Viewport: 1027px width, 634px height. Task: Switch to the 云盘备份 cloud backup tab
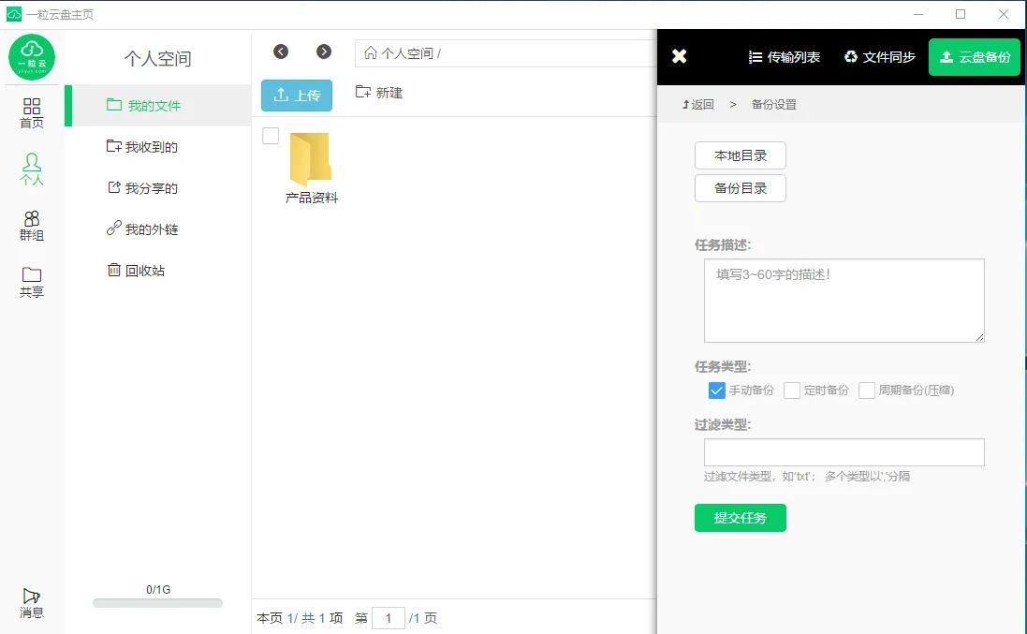[975, 57]
